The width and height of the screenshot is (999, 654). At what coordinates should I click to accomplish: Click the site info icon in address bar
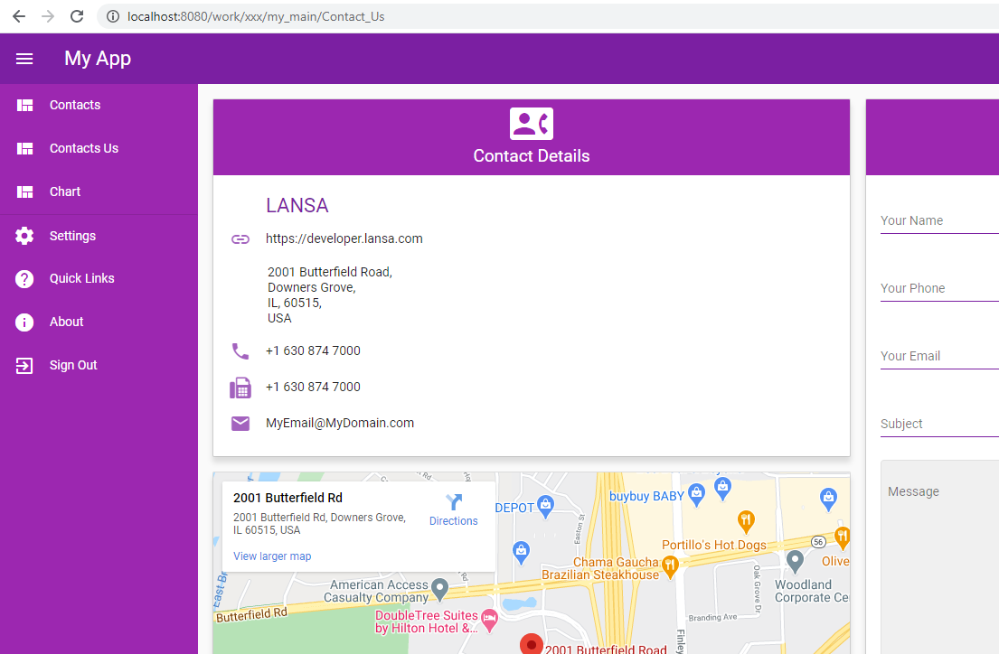coord(113,16)
